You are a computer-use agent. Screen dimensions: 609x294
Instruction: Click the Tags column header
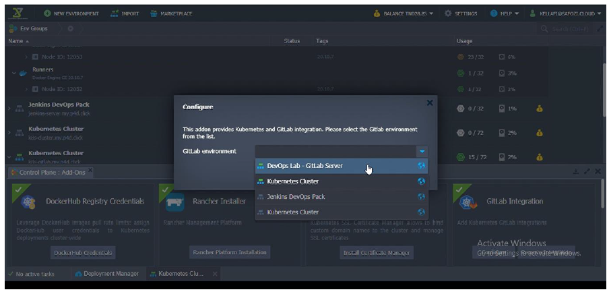pyautogui.click(x=322, y=41)
